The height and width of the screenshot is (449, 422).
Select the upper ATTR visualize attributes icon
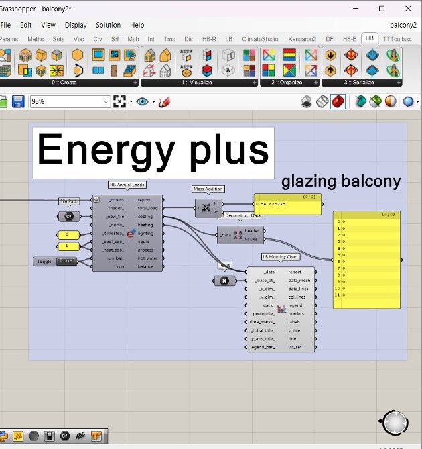(186, 55)
